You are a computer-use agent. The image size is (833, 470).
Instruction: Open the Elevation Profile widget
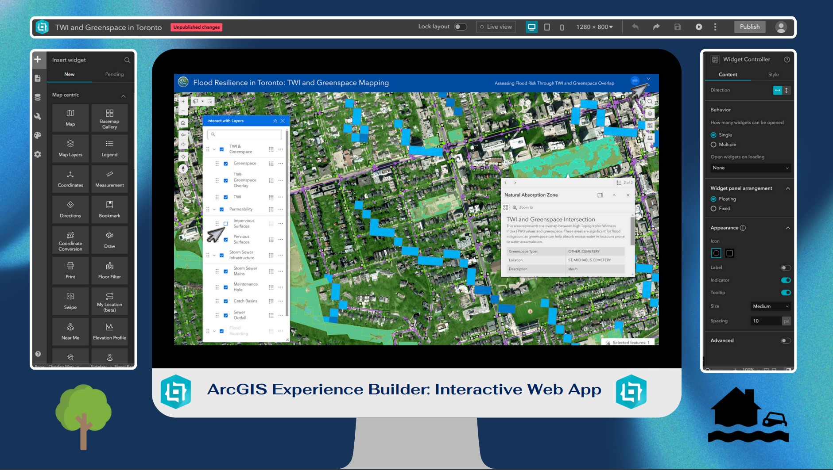(109, 331)
